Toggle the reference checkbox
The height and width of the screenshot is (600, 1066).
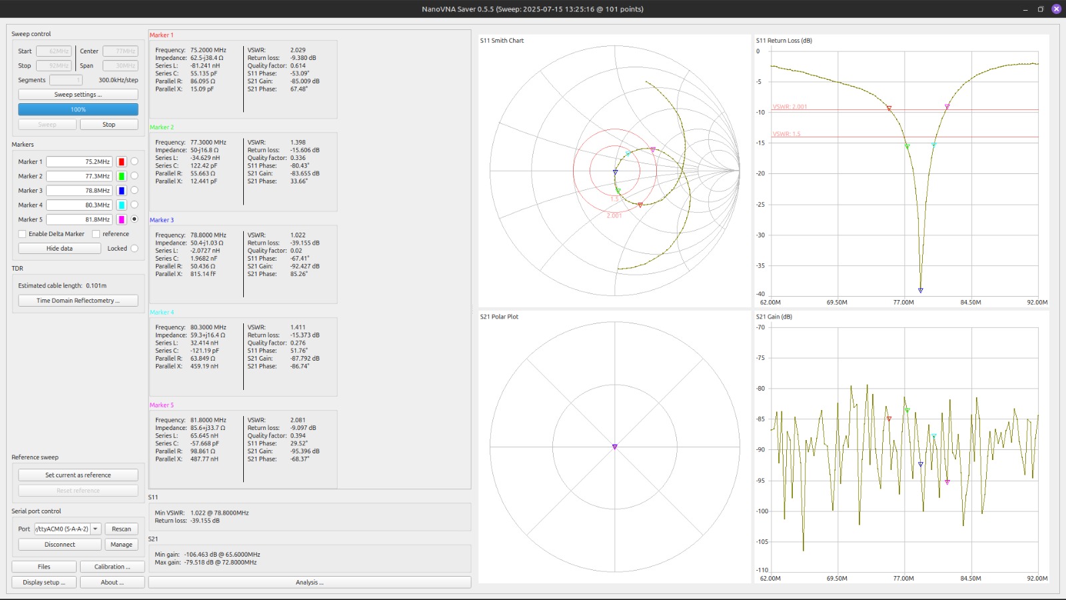click(96, 234)
